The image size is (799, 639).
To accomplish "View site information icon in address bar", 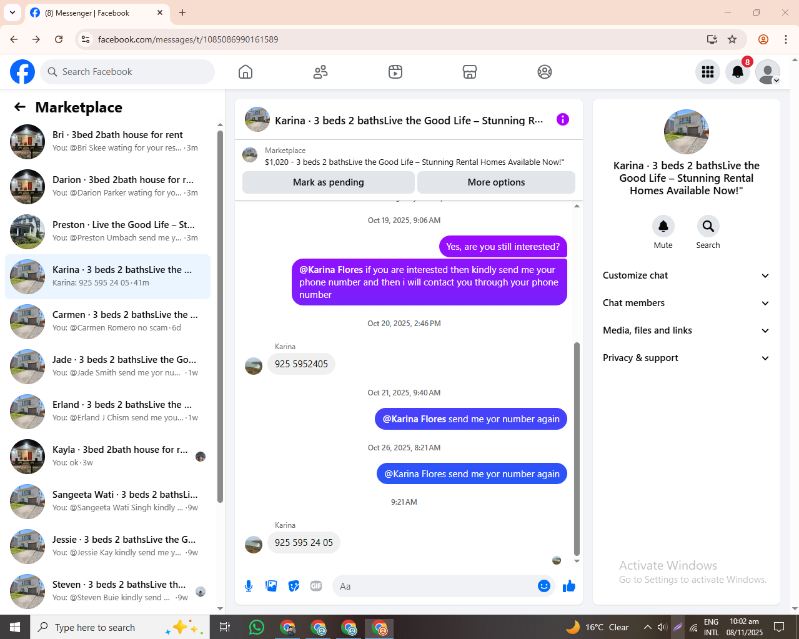I will tap(86, 39).
